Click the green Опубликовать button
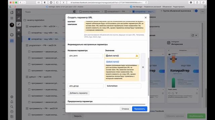Screen dimensions: 215x120 pyautogui.click(x=196, y=116)
